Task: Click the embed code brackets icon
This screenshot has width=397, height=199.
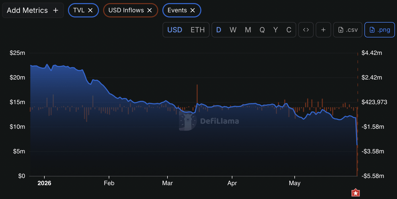Action: point(306,30)
